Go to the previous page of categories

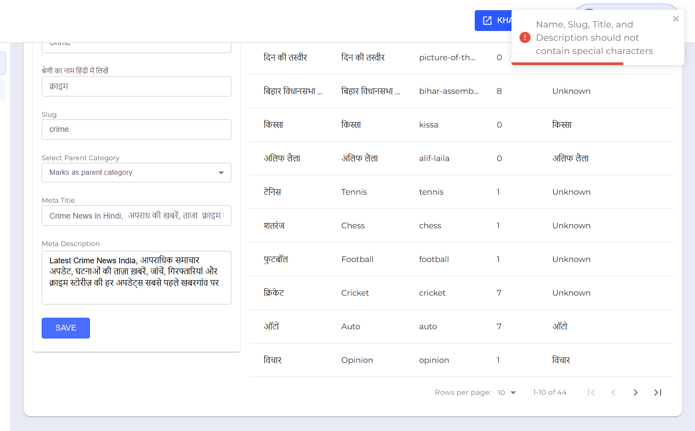pos(613,393)
